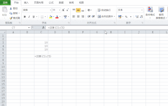Click Merge & Center (合并后居中) button
Viewport: 168px width, 106px height.
point(105,16)
